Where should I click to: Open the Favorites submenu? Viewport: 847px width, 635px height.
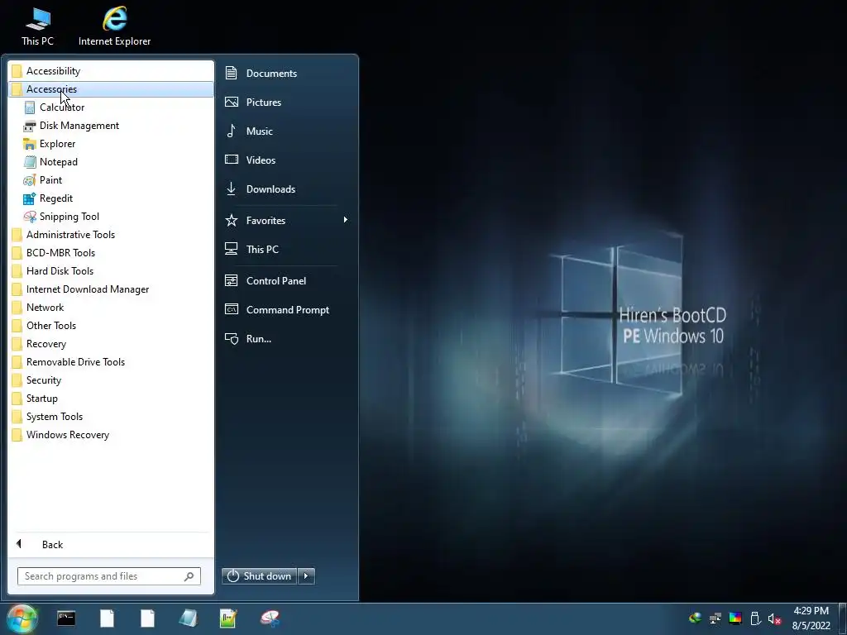(x=286, y=220)
